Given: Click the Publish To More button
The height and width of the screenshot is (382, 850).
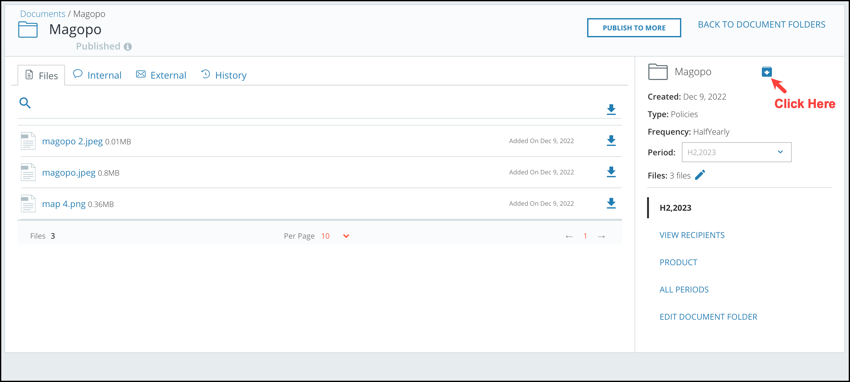Looking at the screenshot, I should pos(634,28).
